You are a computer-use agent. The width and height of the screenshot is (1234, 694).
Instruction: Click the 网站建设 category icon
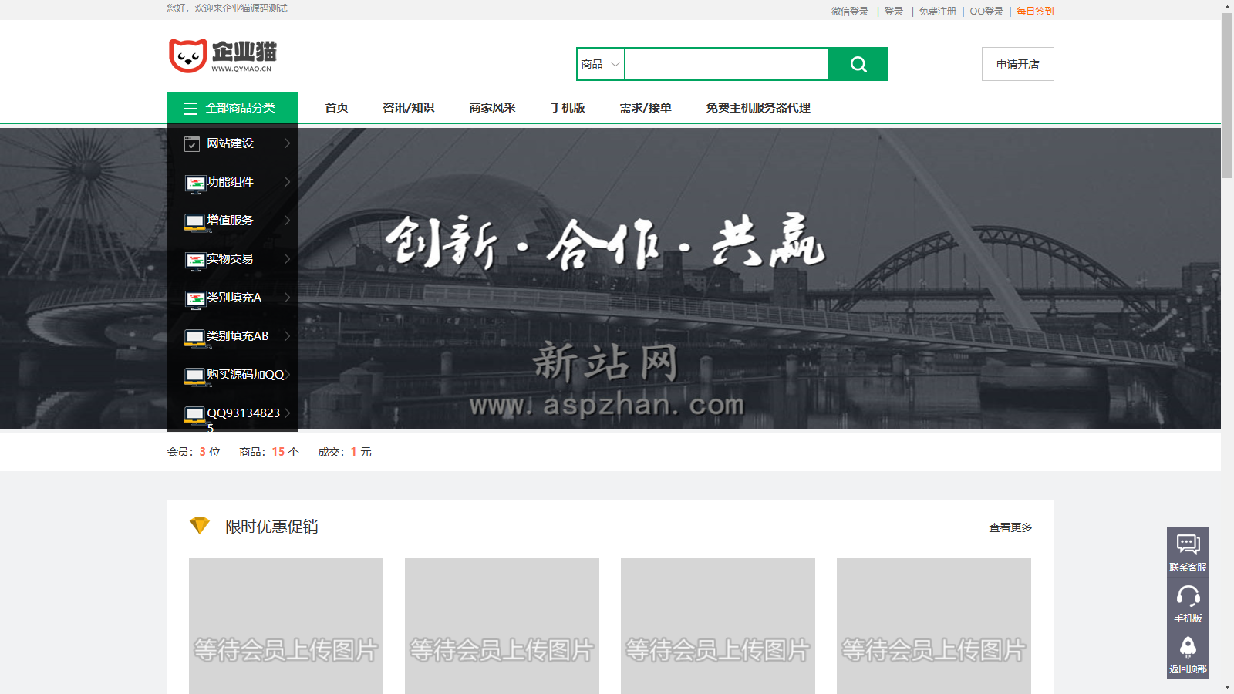[x=192, y=143]
